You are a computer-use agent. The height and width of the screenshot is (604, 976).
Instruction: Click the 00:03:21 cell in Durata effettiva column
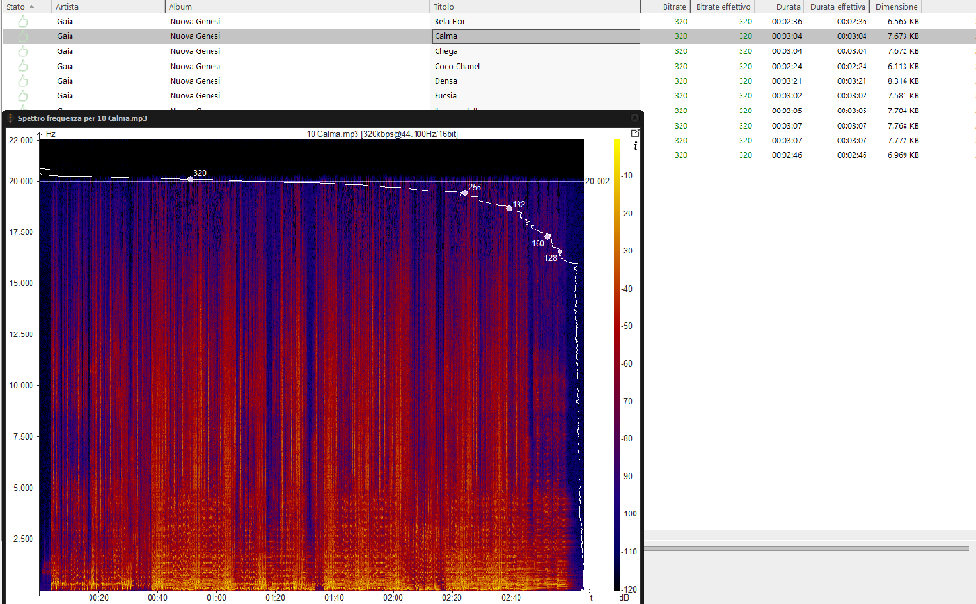coord(851,81)
